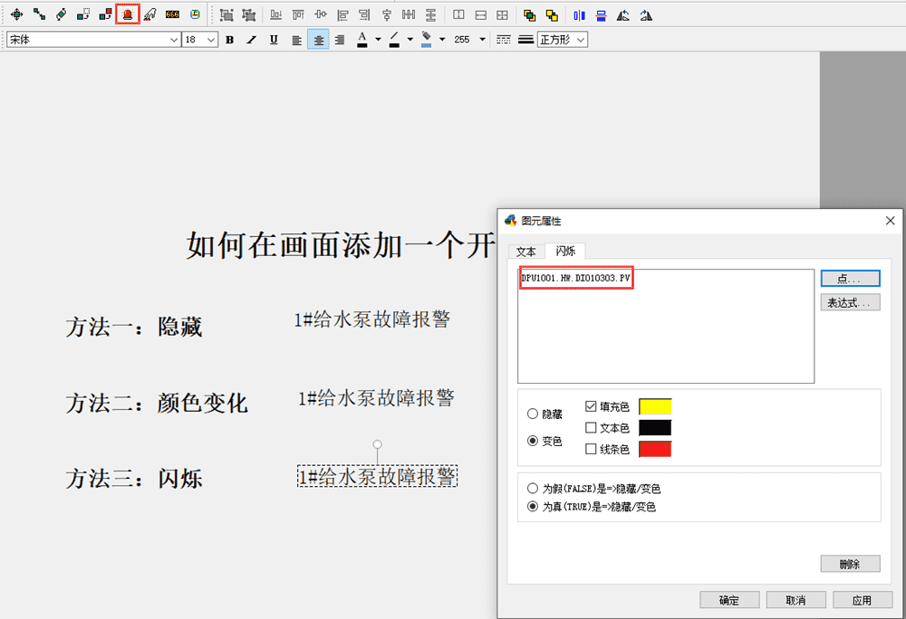The height and width of the screenshot is (619, 906).
Task: Select the 变色 radio option
Action: click(x=532, y=441)
